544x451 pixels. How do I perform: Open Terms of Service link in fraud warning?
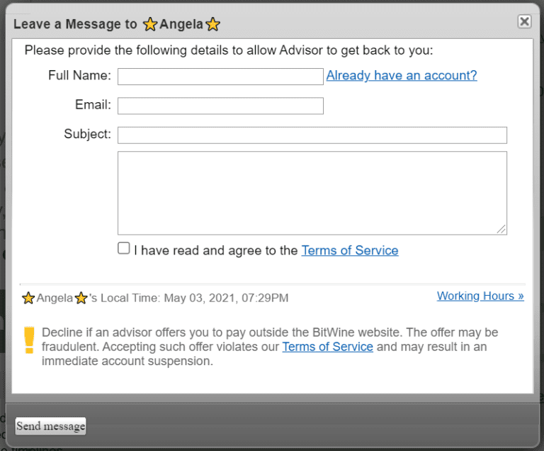(x=327, y=347)
